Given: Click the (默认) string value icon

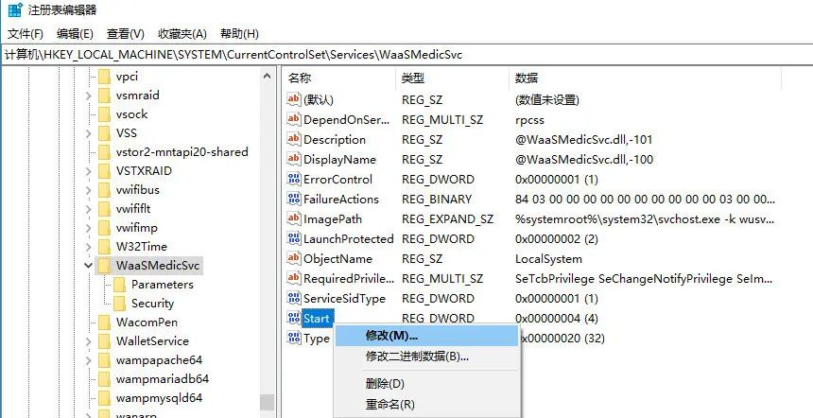Looking at the screenshot, I should 293,99.
